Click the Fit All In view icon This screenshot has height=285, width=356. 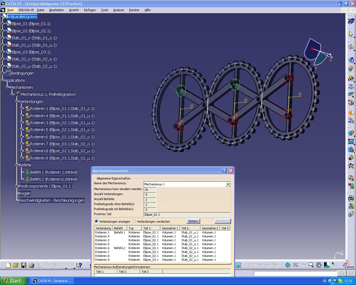tap(288, 265)
